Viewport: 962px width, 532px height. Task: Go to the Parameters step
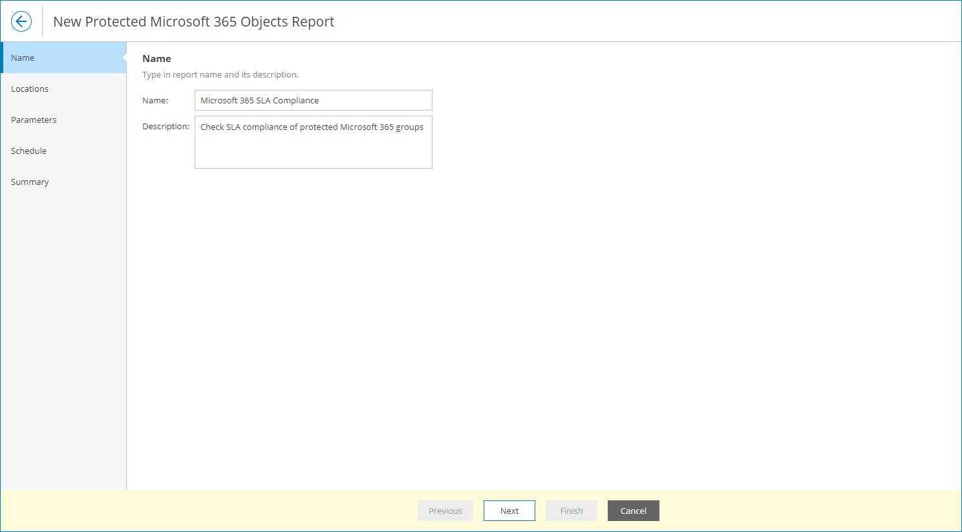pos(34,120)
